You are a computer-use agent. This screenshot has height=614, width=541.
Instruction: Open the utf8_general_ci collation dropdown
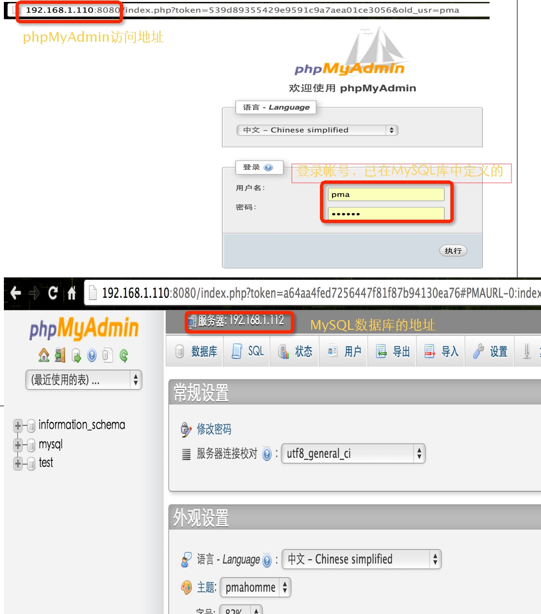pos(353,453)
